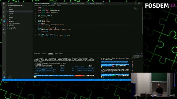Image resolution: width=177 pixels, height=99 pixels.
Task: Maximize the terminal panel with chevron icon
Action: (140, 53)
